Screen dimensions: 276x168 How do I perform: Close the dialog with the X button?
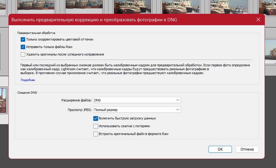pyautogui.click(x=258, y=19)
